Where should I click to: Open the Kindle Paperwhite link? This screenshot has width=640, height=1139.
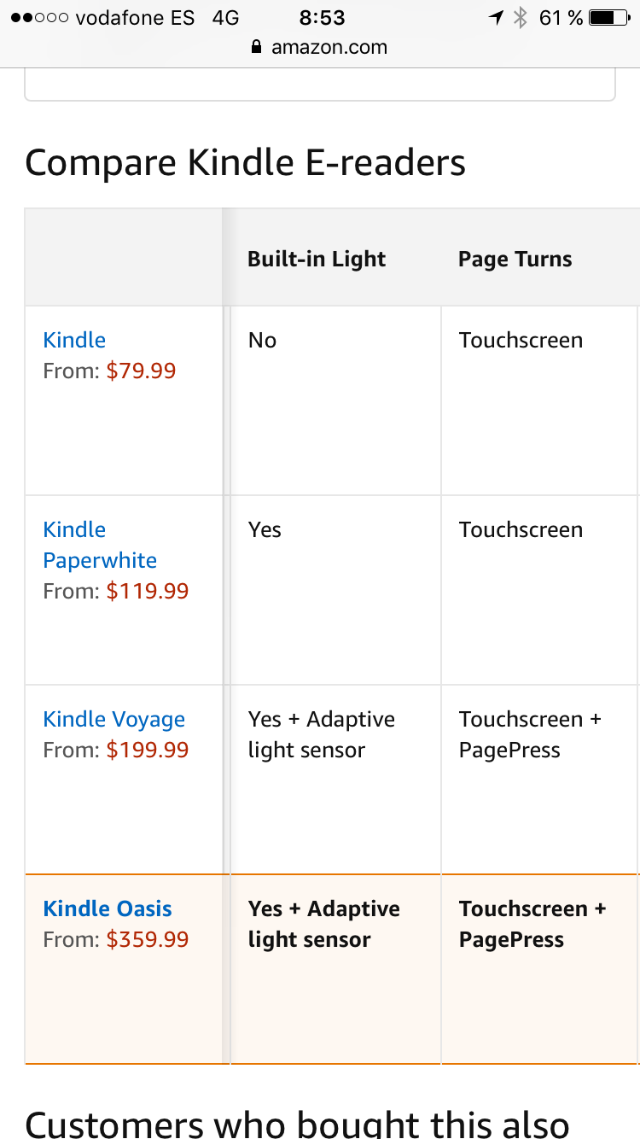click(100, 545)
